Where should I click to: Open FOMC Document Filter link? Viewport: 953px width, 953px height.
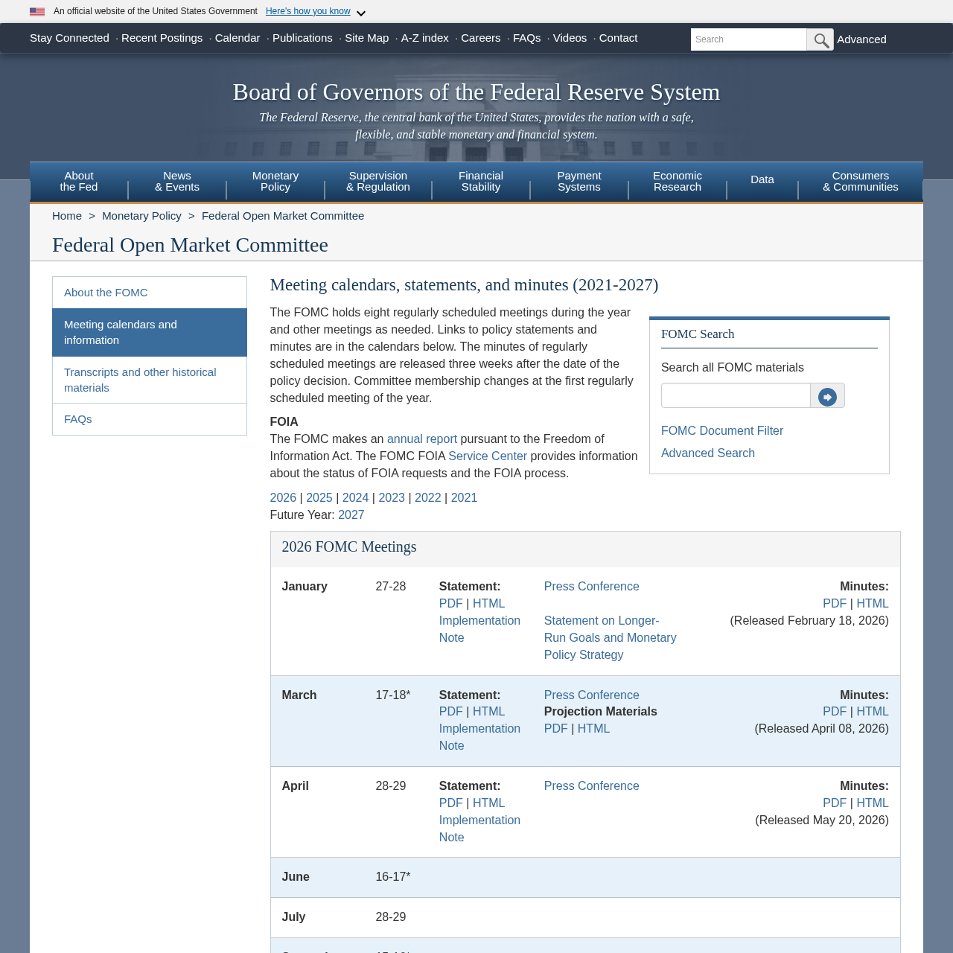722,431
